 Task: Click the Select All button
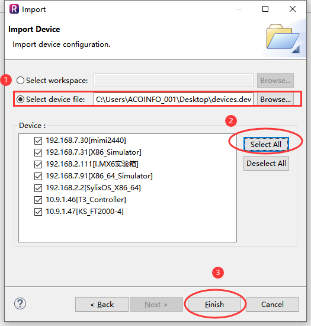click(266, 144)
